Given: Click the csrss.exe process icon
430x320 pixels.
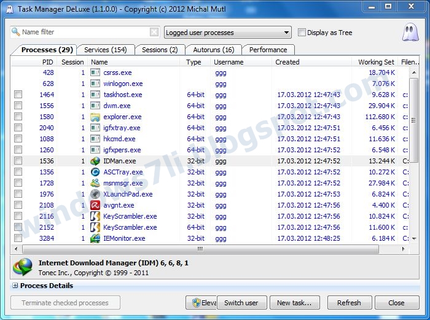Looking at the screenshot, I should coord(95,72).
